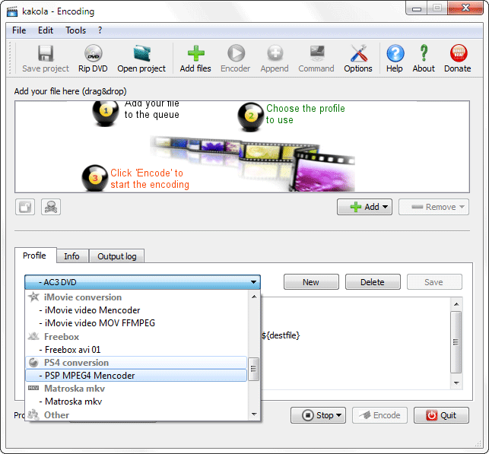This screenshot has height=454, width=489.
Task: Click the command box scrollbar thumb
Action: 456,342
